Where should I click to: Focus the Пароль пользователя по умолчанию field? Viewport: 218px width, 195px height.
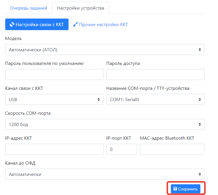pos(54,74)
